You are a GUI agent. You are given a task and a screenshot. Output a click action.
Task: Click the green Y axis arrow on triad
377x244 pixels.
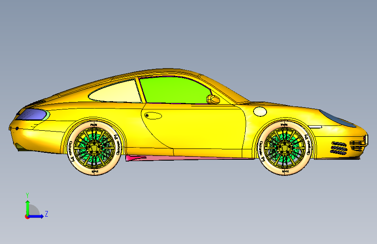27,208
